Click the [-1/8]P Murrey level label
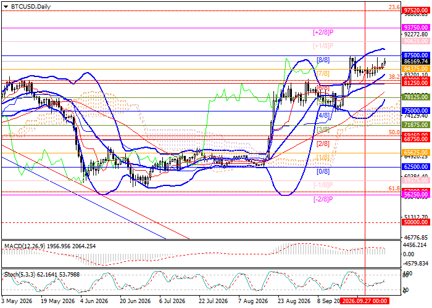Viewport: 432px width, 308px height. click(323, 185)
